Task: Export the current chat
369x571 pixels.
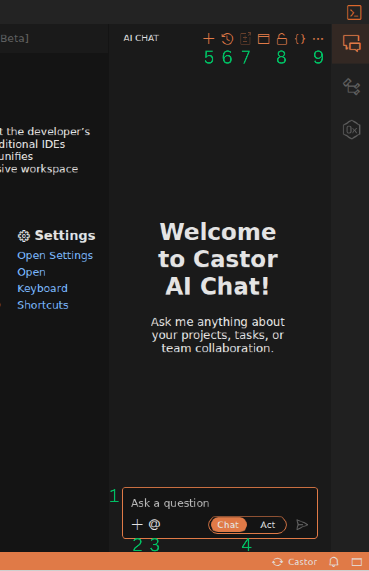Action: (x=245, y=38)
